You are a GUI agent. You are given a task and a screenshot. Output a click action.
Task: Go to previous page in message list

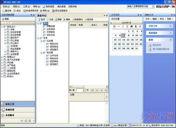point(97,90)
